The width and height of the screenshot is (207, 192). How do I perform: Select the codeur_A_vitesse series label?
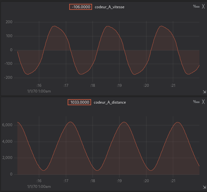[x=110, y=7]
